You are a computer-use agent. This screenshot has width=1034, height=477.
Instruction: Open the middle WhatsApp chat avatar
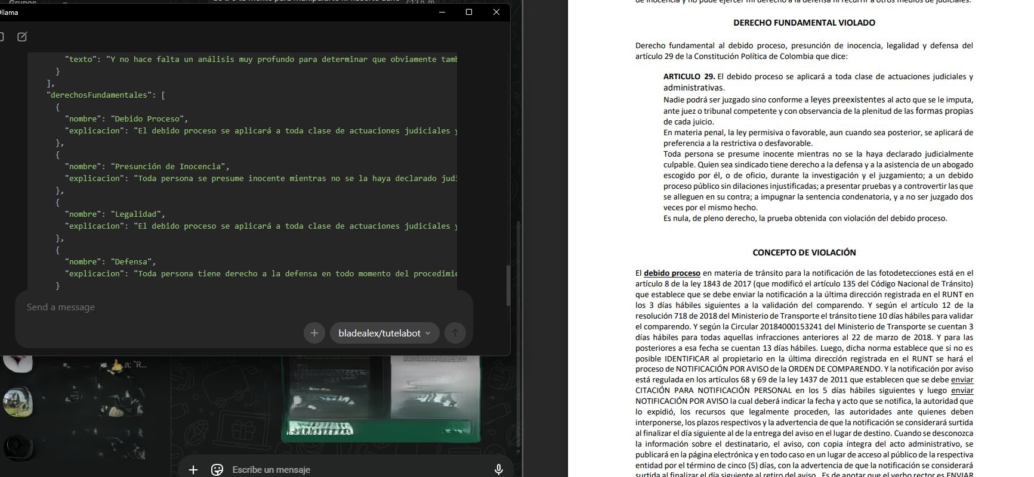pos(17,401)
